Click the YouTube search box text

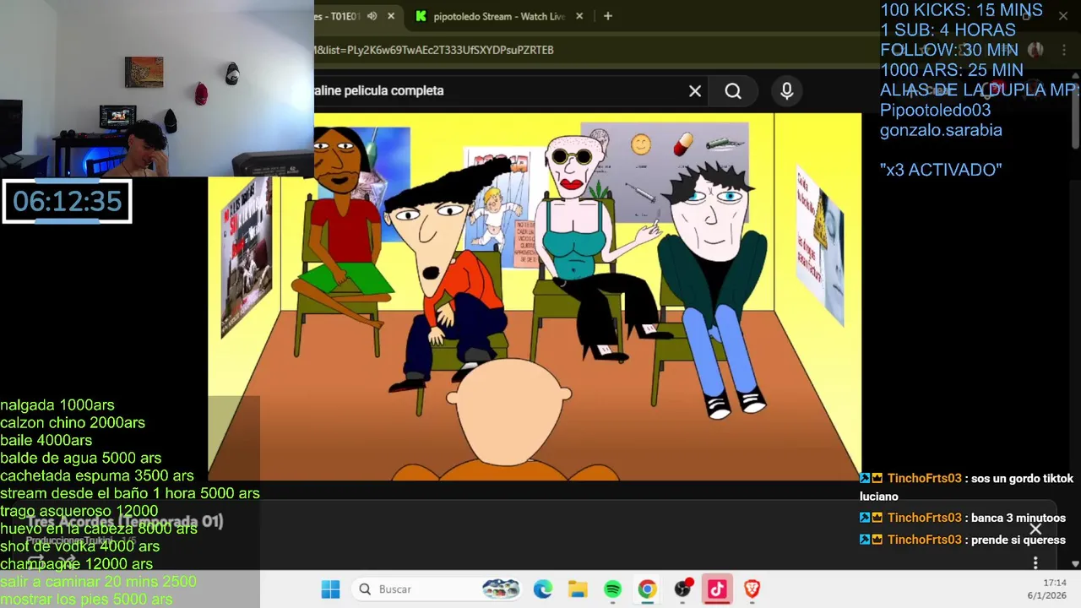pos(379,90)
